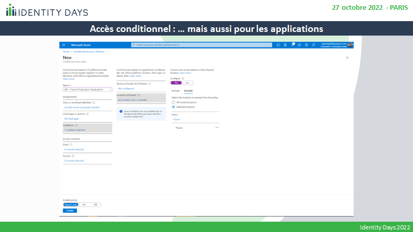Open the admin account avatar menu

click(350, 45)
